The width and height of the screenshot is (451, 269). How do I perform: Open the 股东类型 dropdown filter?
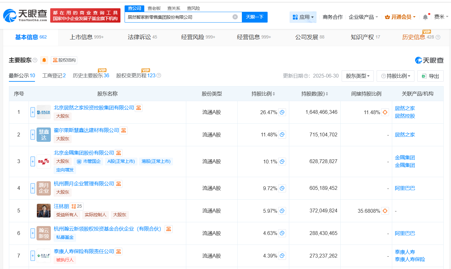pyautogui.click(x=358, y=76)
